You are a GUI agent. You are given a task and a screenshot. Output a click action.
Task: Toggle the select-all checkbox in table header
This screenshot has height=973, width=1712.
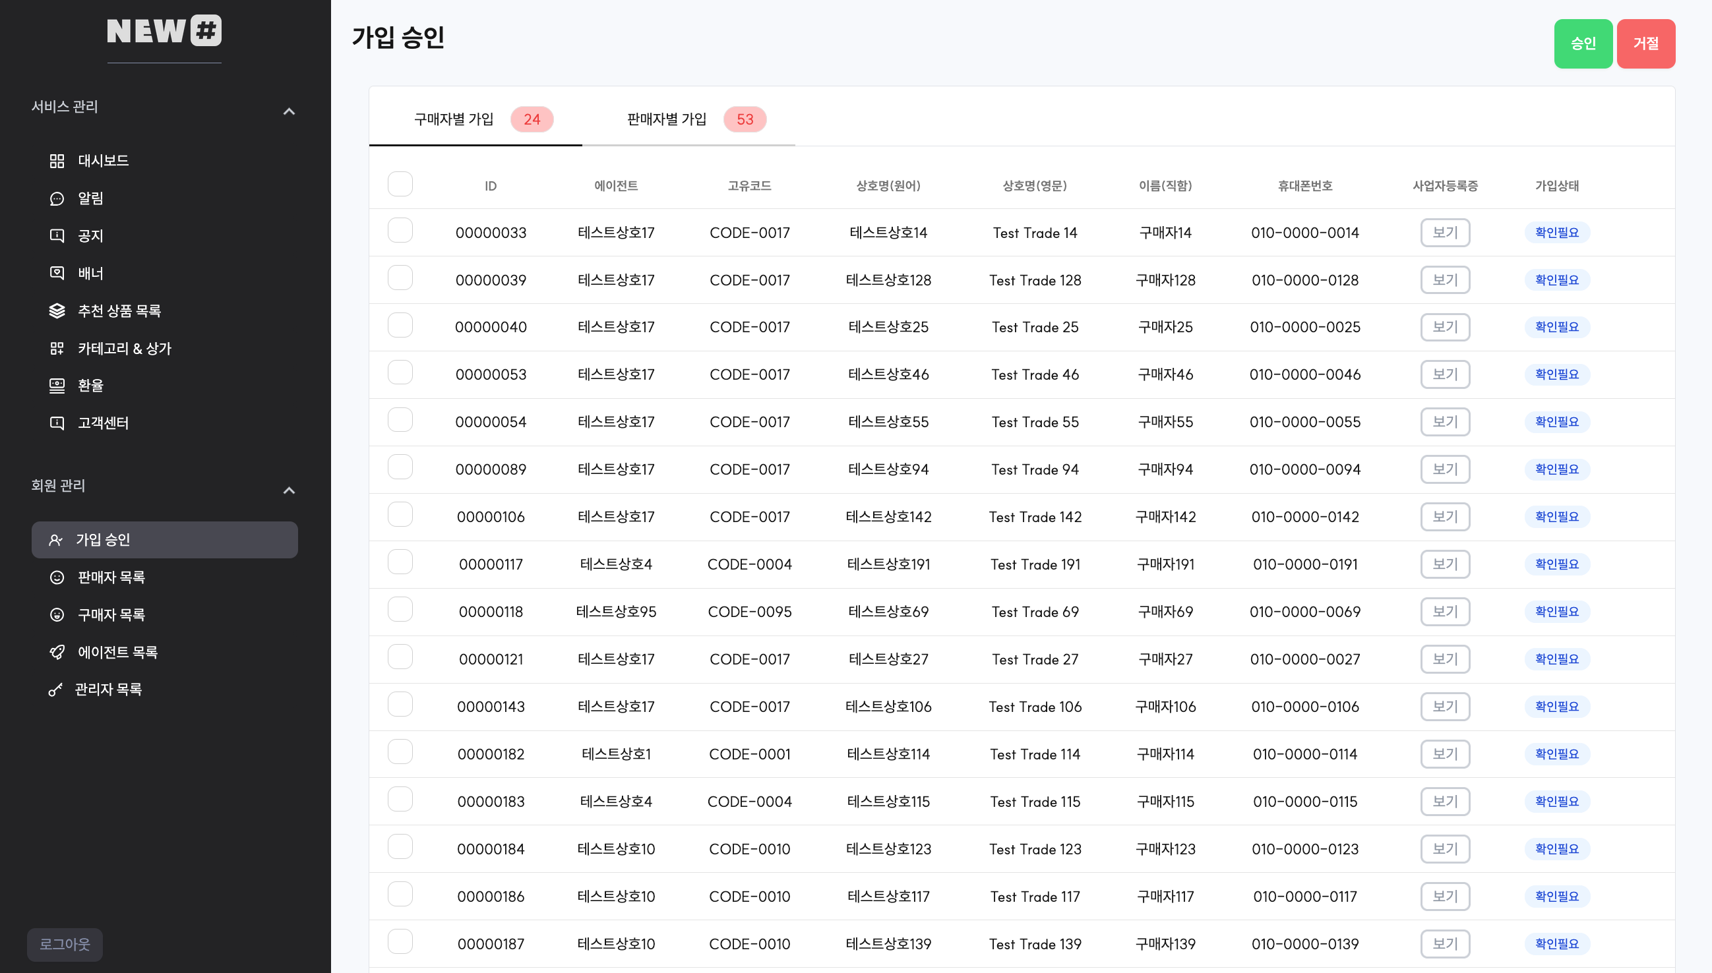click(x=400, y=184)
